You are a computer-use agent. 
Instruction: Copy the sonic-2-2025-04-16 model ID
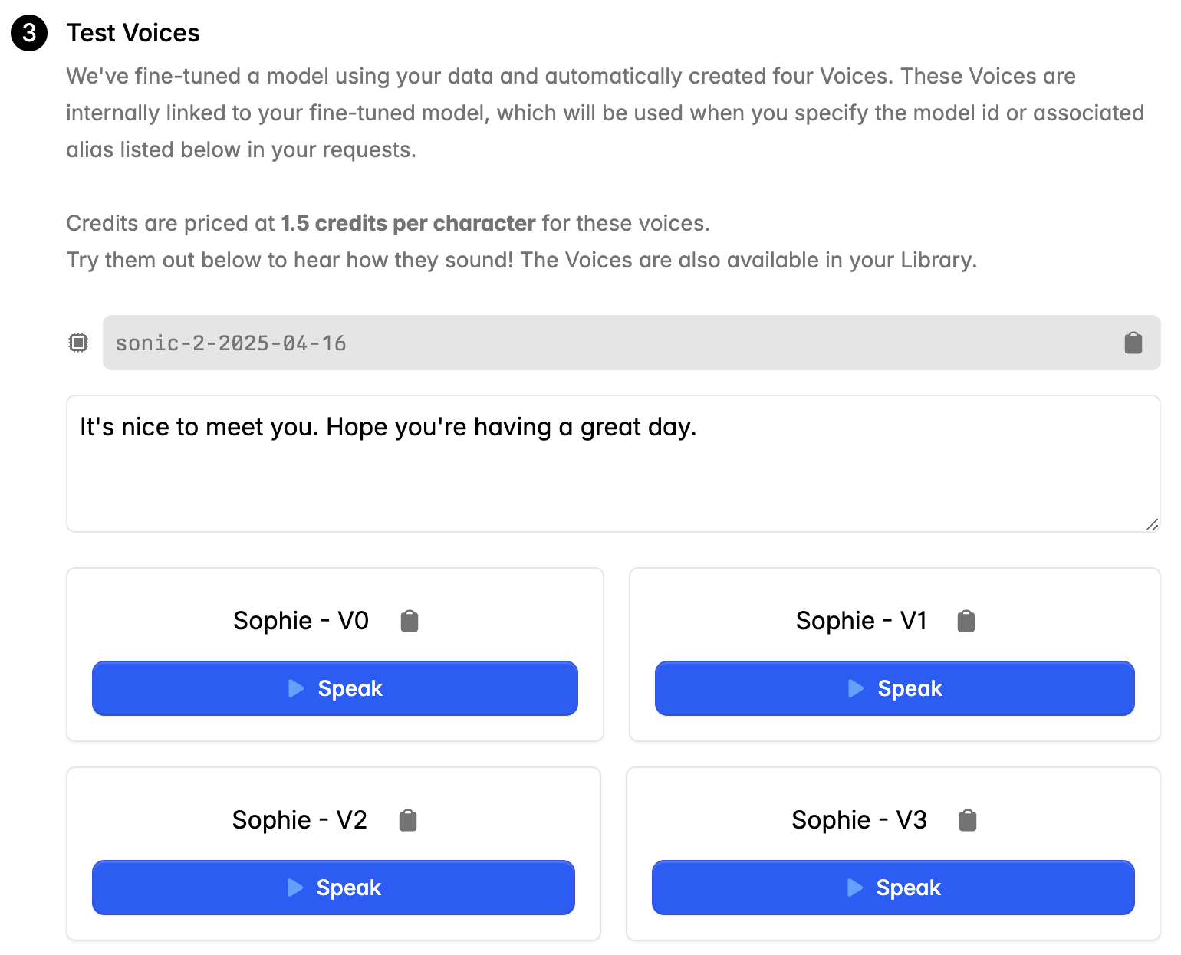1133,343
